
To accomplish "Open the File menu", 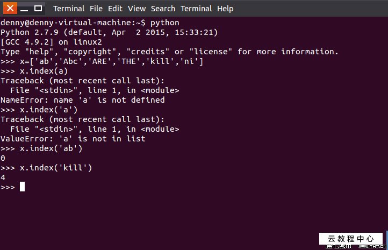I will (x=96, y=8).
